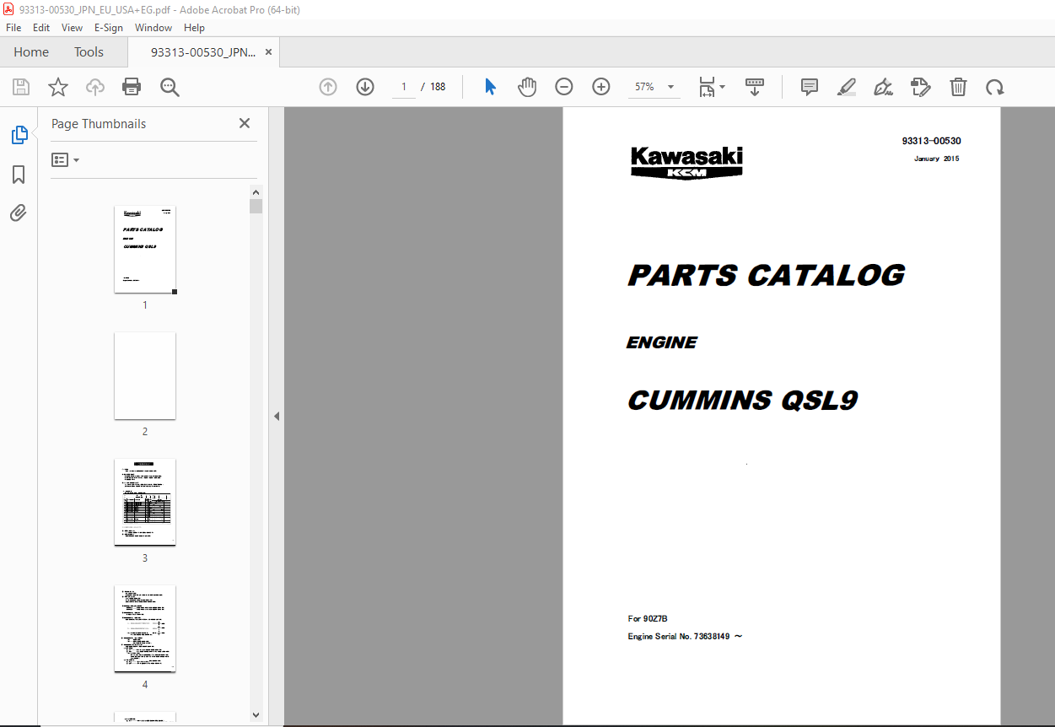
Task: Click the thumbnail panel scrollbar handle
Action: coord(256,206)
